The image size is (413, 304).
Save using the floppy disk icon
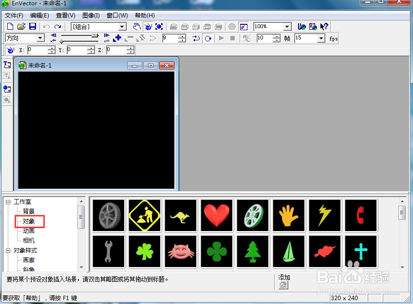coord(33,27)
